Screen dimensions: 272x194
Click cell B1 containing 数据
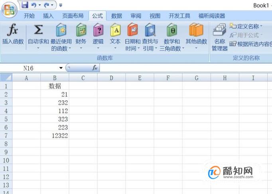[x=55, y=86]
